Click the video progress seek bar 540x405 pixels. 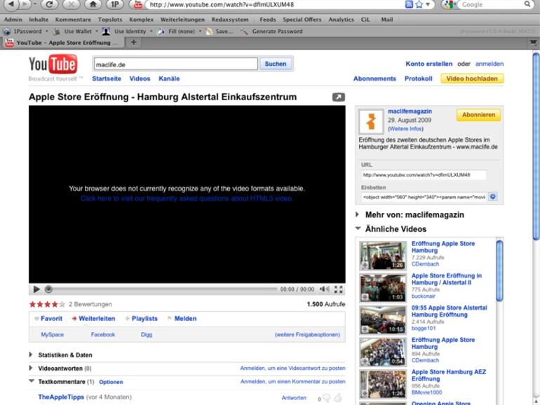pos(161,289)
